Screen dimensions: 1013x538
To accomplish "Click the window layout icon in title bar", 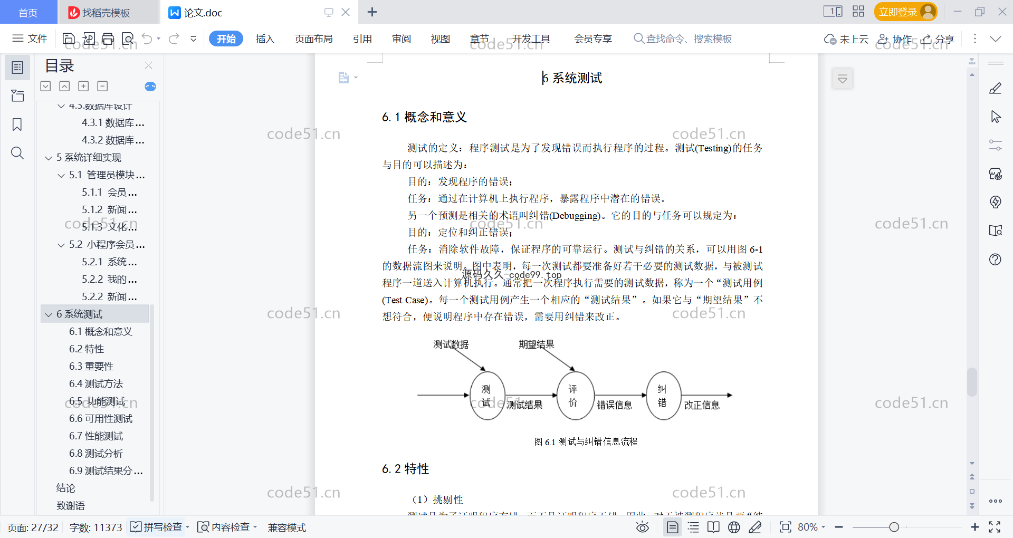I will pyautogui.click(x=833, y=12).
